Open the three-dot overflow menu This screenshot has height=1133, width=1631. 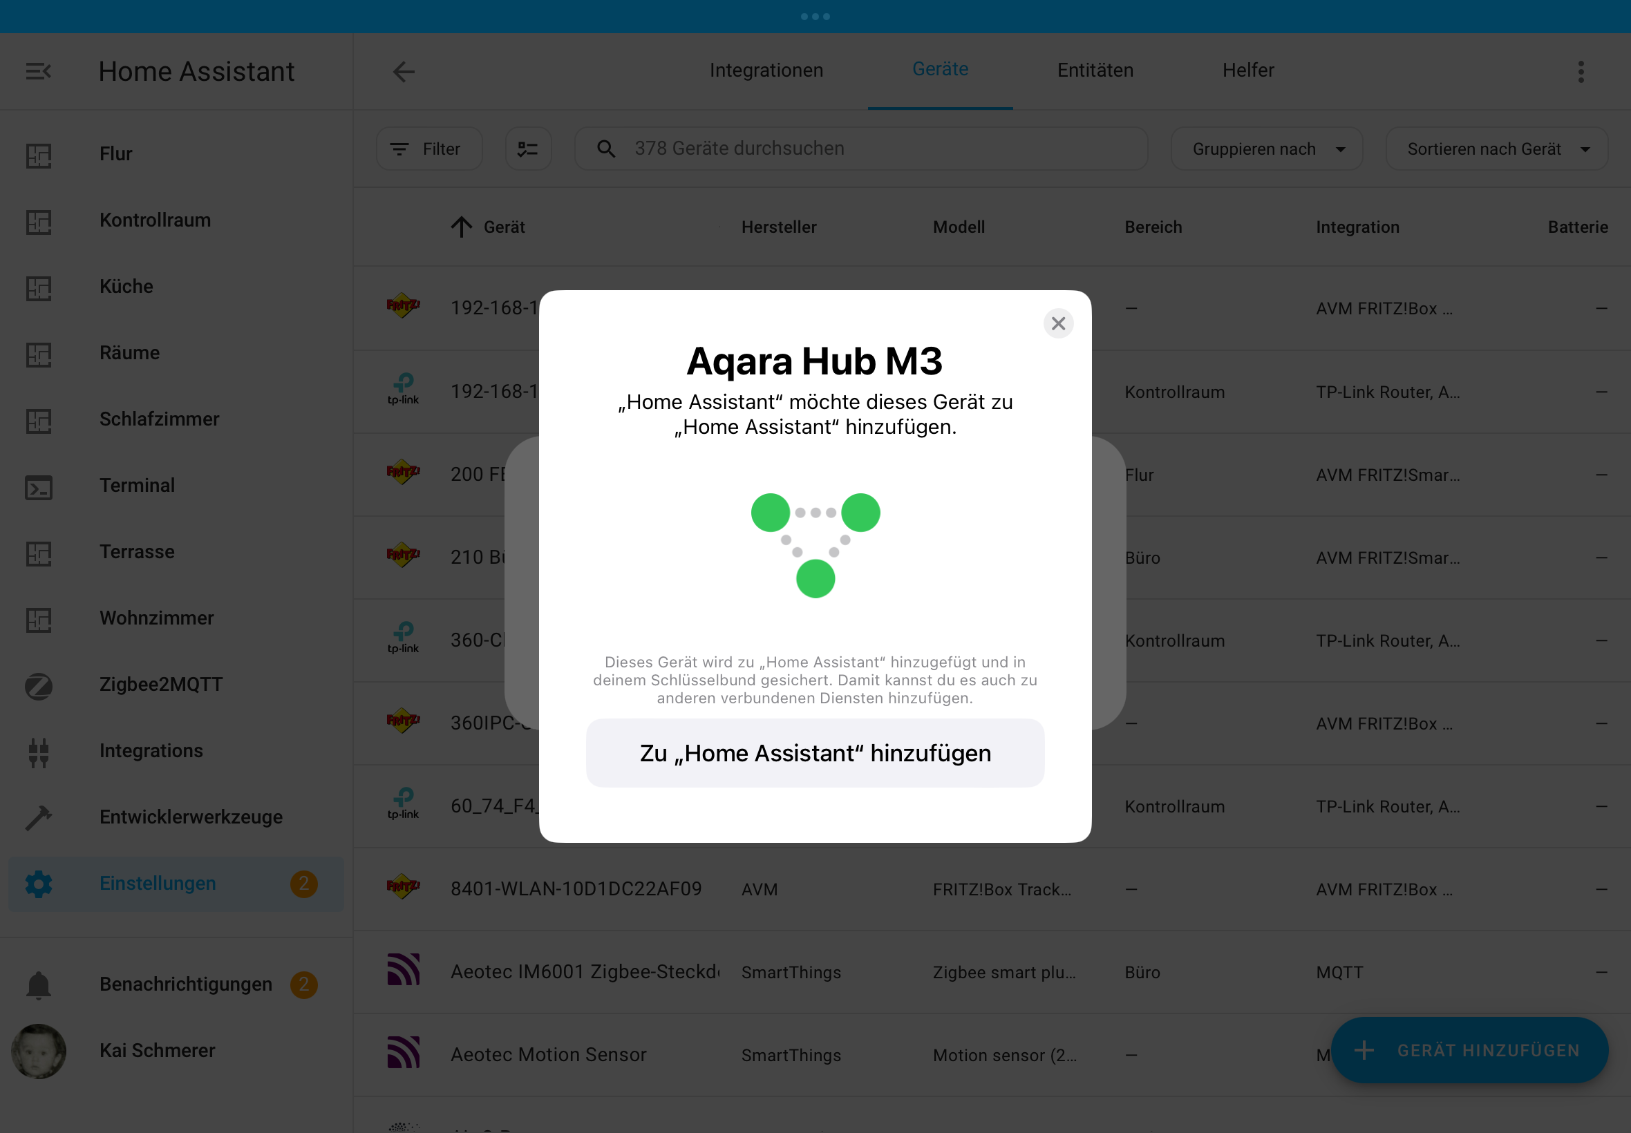[1581, 71]
